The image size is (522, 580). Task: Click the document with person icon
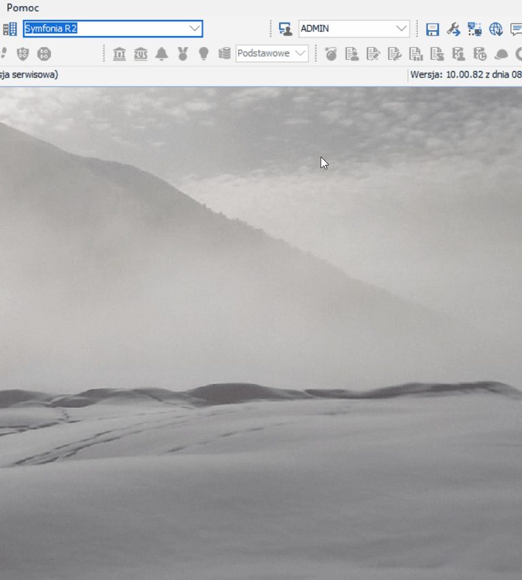click(x=352, y=54)
